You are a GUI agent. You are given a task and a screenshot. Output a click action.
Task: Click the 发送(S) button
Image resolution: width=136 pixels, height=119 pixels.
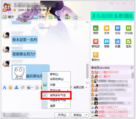[x=77, y=115]
